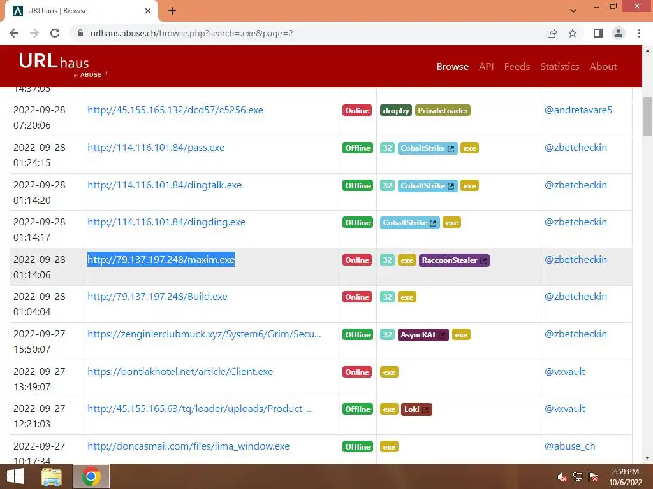The height and width of the screenshot is (489, 653).
Task: Click CobaltStrike tag in dingding.exe row
Action: point(410,222)
